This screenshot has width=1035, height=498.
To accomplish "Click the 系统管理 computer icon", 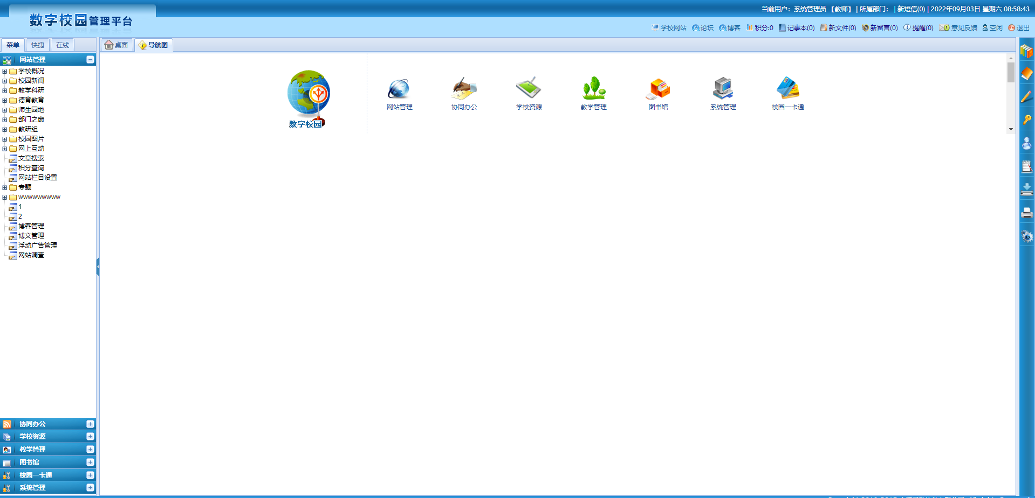I will pos(723,89).
